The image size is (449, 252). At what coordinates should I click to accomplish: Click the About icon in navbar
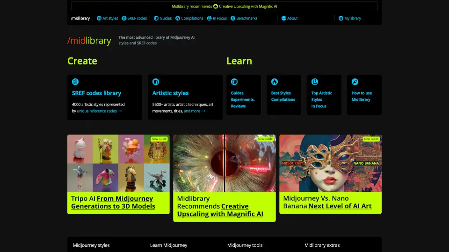click(x=284, y=18)
